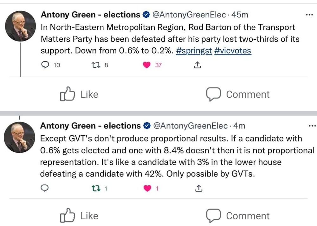Open more options on first tweet

point(308,15)
